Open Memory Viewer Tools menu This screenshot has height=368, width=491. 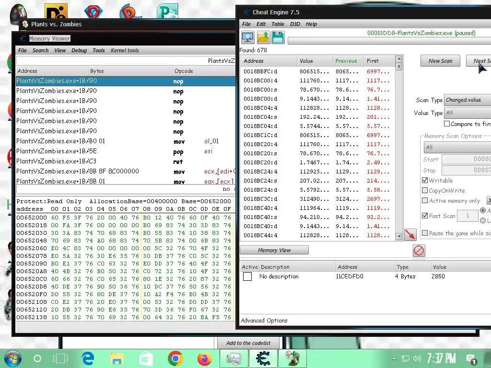(99, 50)
